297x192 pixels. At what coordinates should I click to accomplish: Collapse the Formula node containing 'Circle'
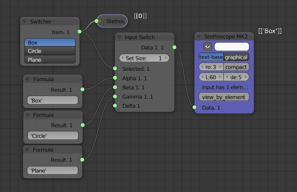27,115
